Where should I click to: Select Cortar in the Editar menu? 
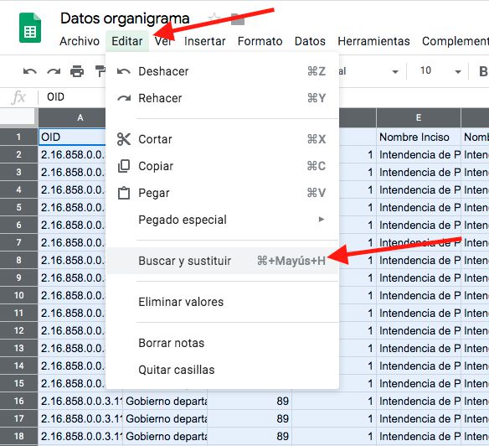coord(223,139)
